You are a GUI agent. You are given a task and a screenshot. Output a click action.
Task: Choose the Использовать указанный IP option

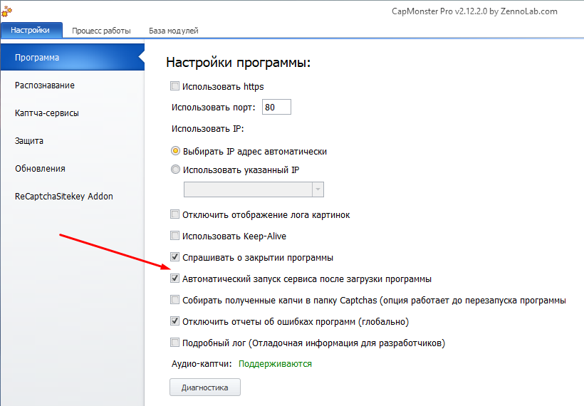(x=175, y=170)
